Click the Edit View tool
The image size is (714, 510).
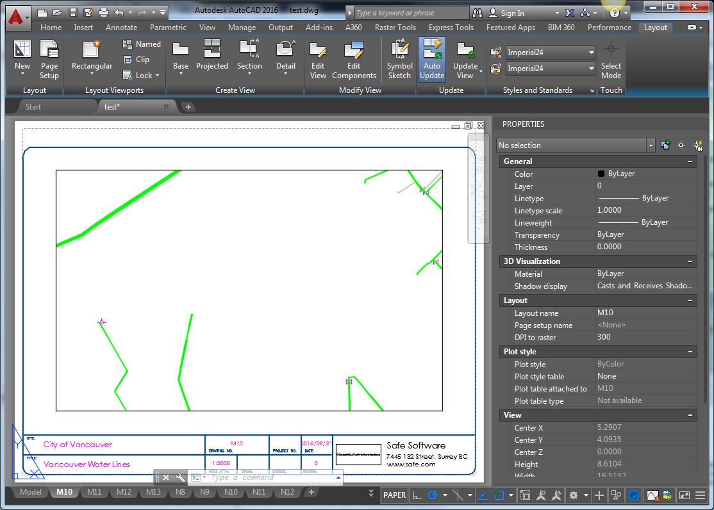tap(318, 58)
